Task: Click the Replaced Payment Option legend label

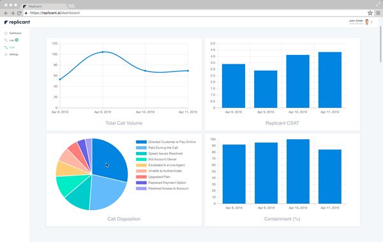Action: pyautogui.click(x=167, y=183)
